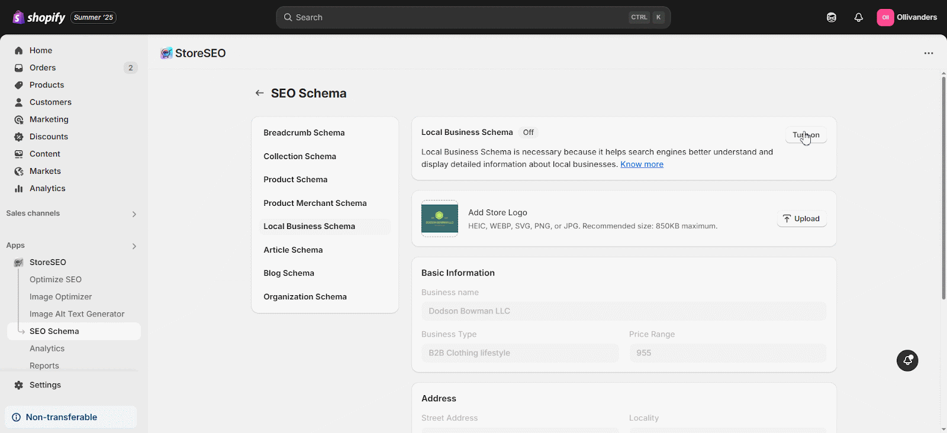Open the Ollivanders account menu
Image resolution: width=947 pixels, height=433 pixels.
pos(907,17)
